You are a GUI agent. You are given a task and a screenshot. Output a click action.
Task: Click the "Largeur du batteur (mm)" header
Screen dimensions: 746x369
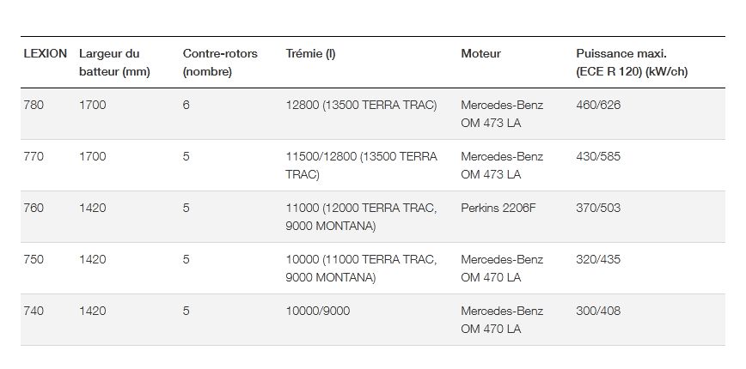pos(114,63)
